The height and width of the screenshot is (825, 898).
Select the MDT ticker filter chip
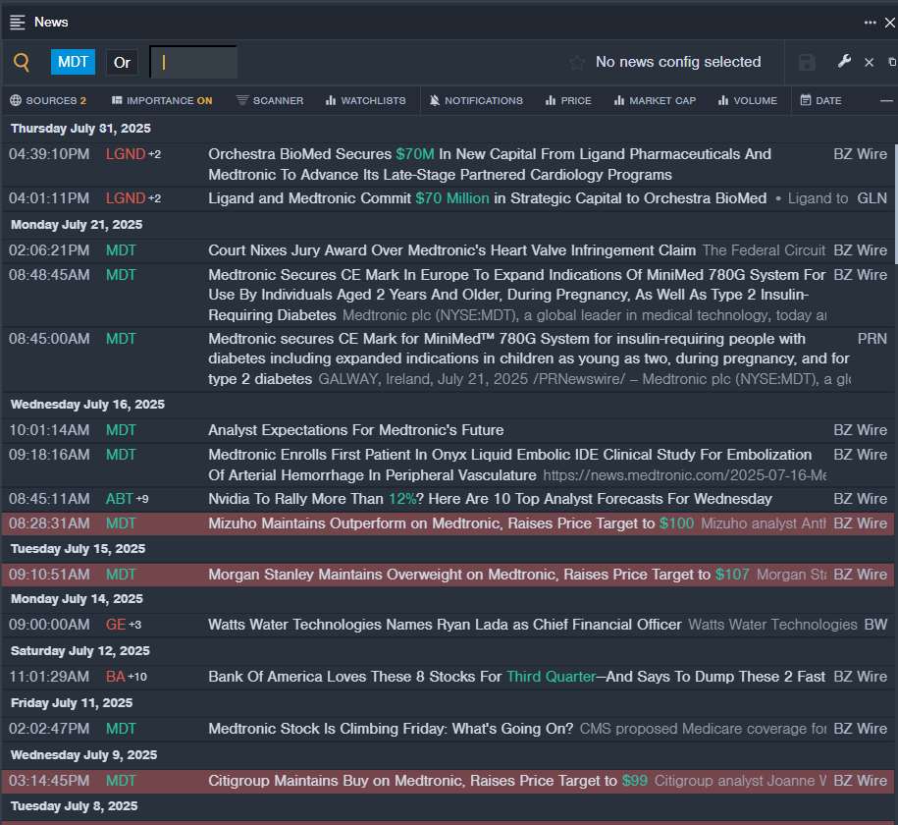pos(73,62)
